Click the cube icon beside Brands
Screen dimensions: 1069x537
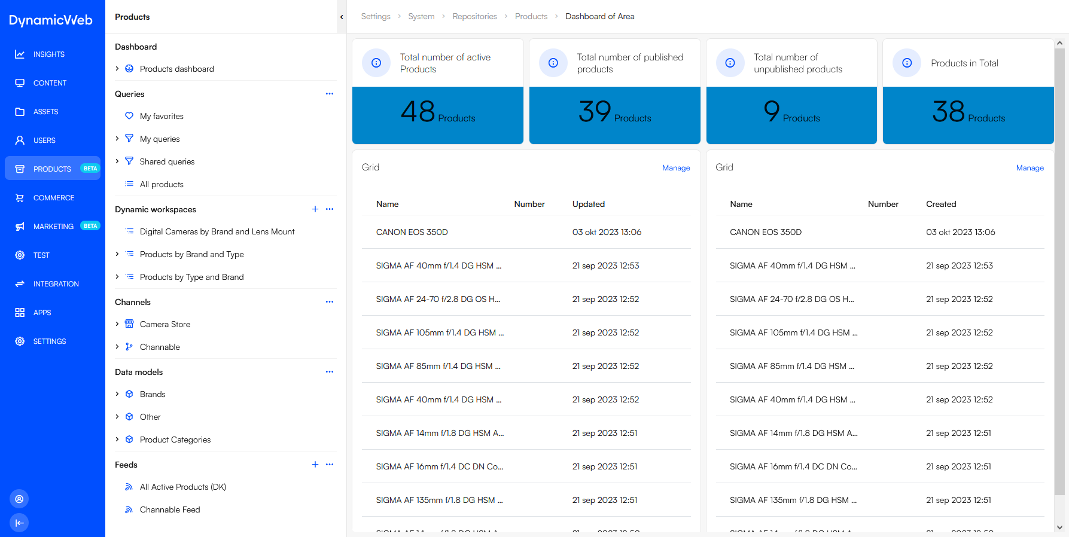tap(129, 394)
